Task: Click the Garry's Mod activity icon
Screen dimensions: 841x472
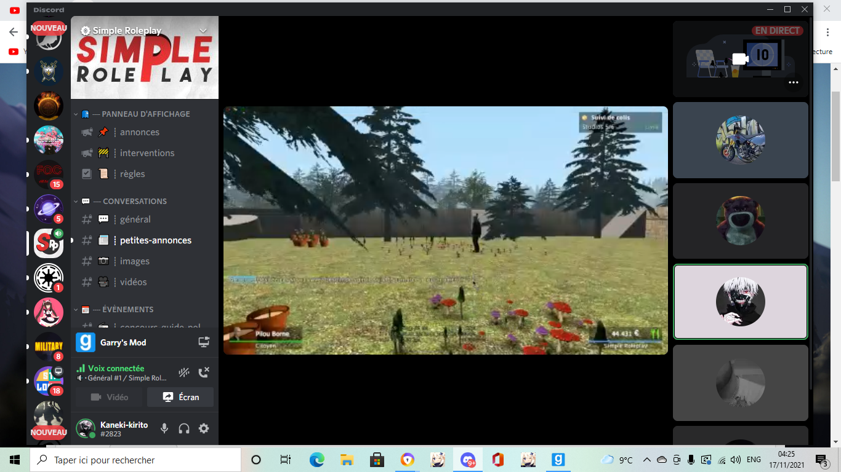Action: tap(85, 342)
